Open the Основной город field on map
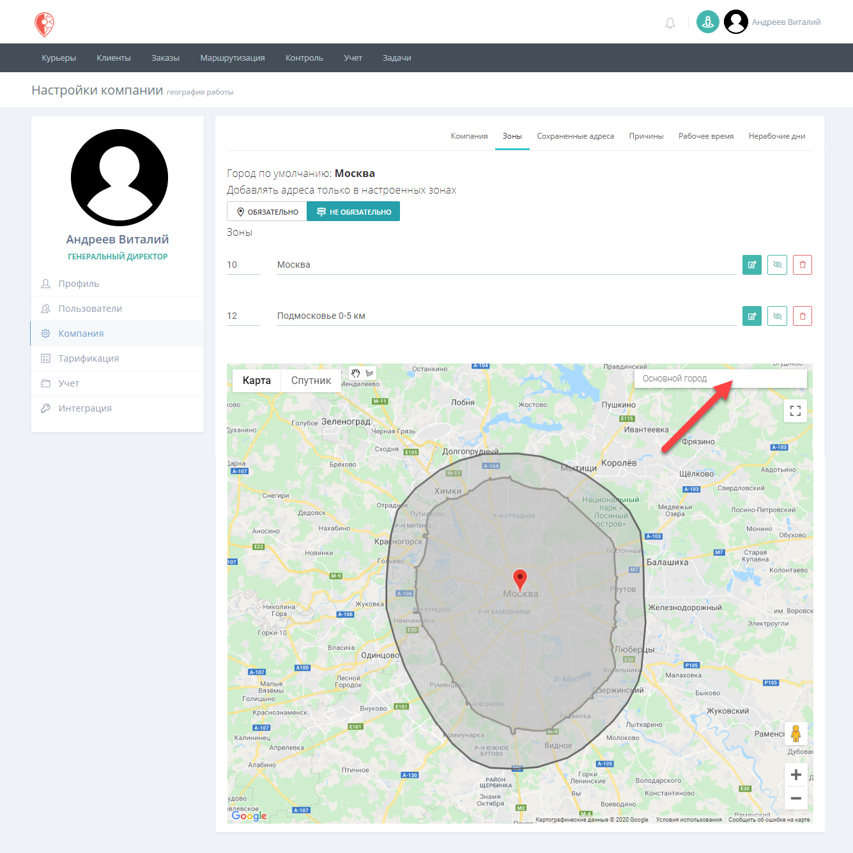853x853 pixels. [x=721, y=378]
